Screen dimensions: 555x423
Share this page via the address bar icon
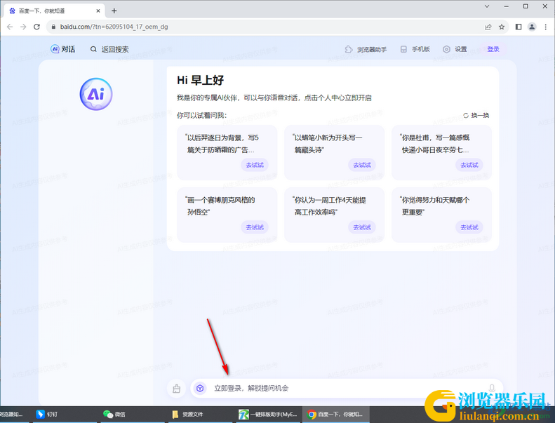(x=488, y=27)
